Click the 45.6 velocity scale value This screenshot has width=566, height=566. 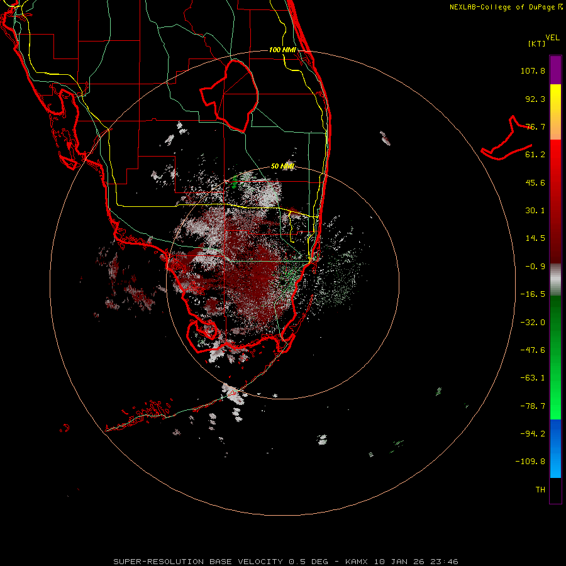(x=535, y=182)
